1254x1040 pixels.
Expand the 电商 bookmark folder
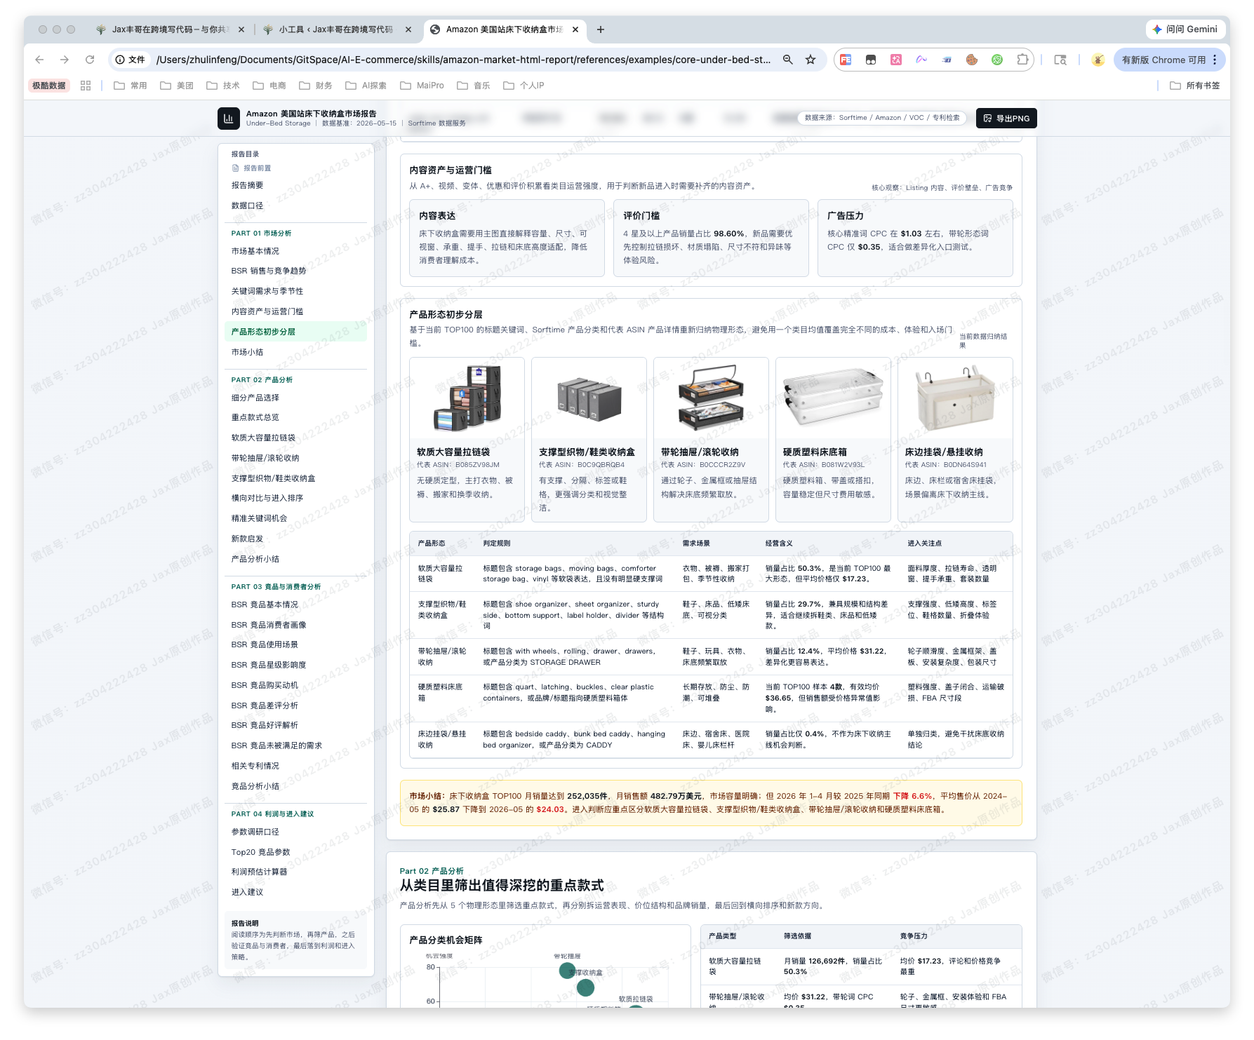(269, 86)
